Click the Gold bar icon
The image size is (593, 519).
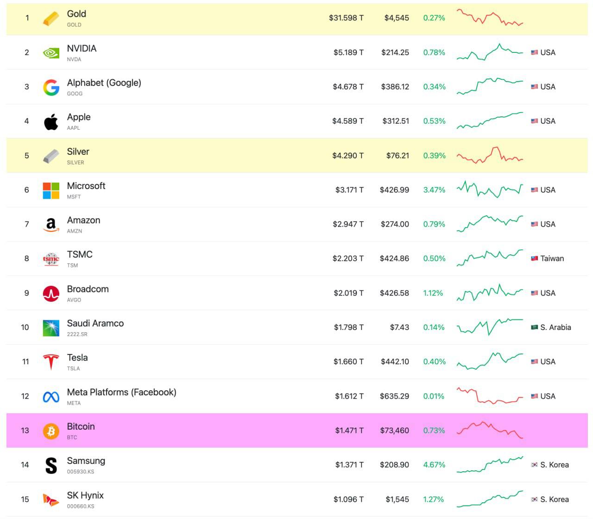[51, 18]
